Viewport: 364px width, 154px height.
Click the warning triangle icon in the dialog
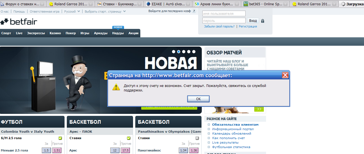point(116,87)
